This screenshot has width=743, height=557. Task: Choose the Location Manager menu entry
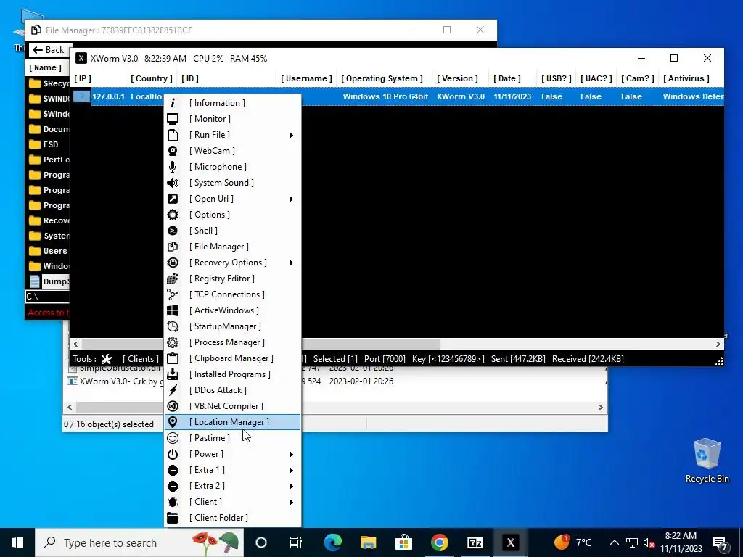pos(232,422)
